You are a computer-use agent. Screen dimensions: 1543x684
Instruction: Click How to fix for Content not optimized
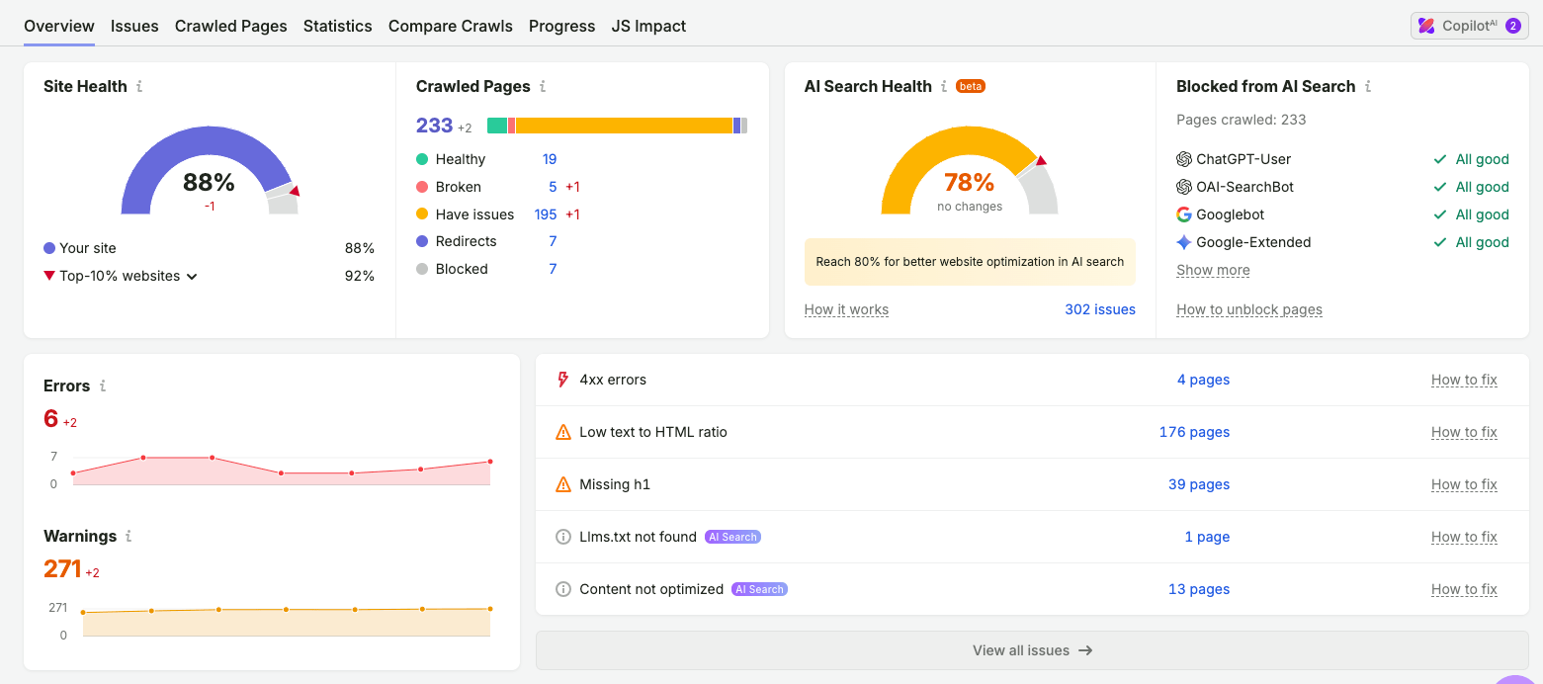click(x=1464, y=589)
